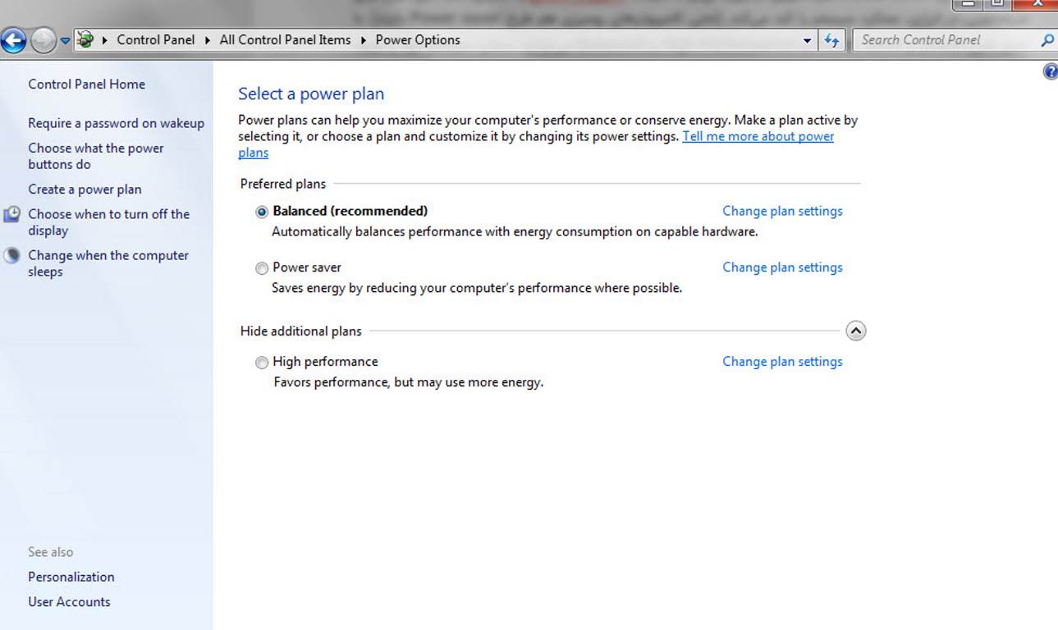Open Change plan settings for High performance
Image resolution: width=1058 pixels, height=630 pixels.
click(781, 362)
